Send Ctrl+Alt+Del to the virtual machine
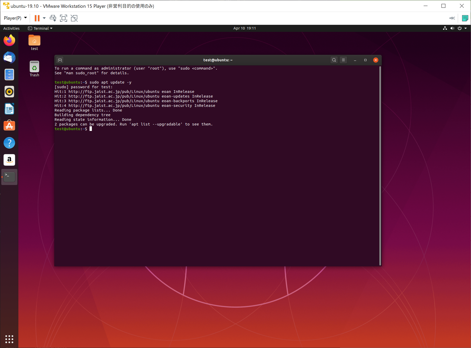Screen dimensions: 471x348 pos(53,18)
